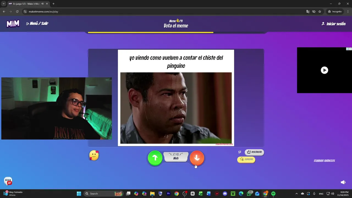
Task: Open third-party cookies blocked icon
Action: coord(314,12)
